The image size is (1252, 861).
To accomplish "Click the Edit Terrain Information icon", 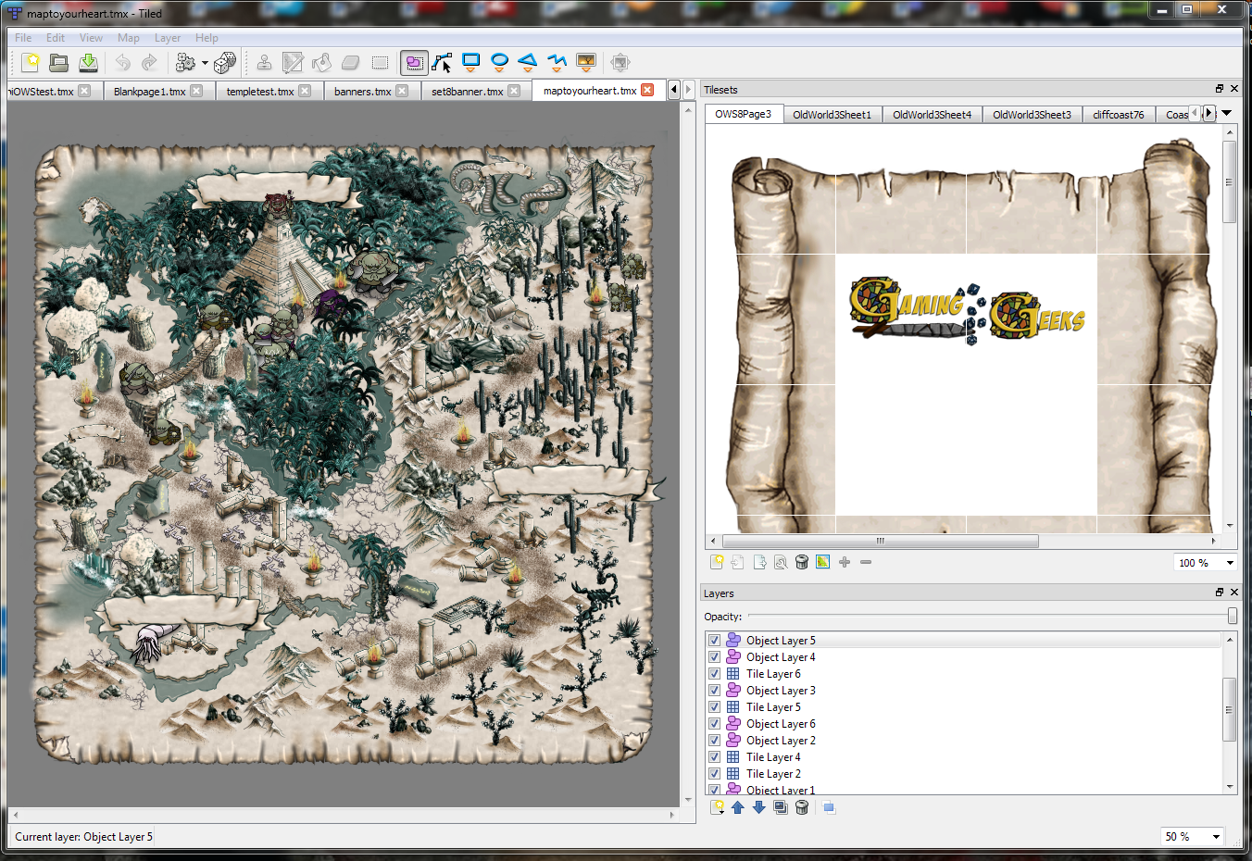I will tap(823, 562).
